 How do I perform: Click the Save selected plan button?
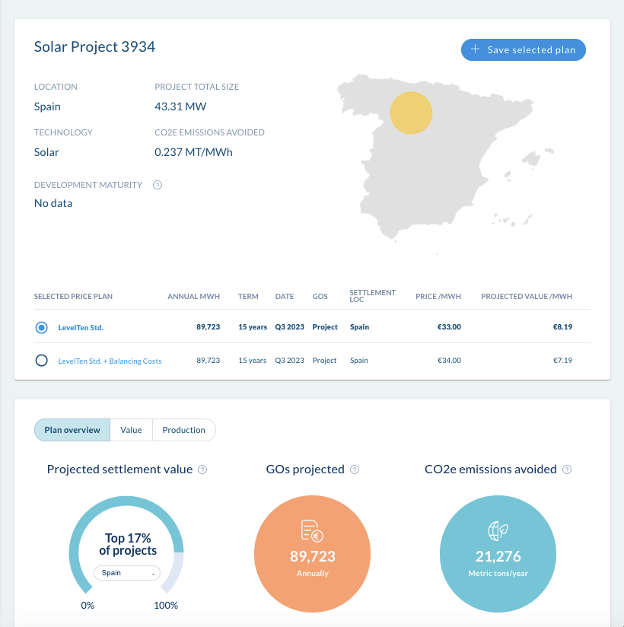[524, 49]
